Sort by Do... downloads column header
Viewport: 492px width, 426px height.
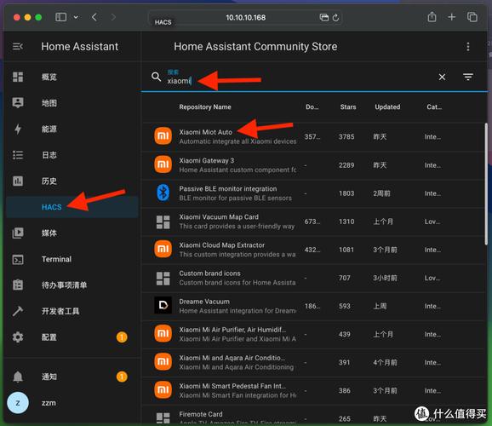click(x=312, y=107)
